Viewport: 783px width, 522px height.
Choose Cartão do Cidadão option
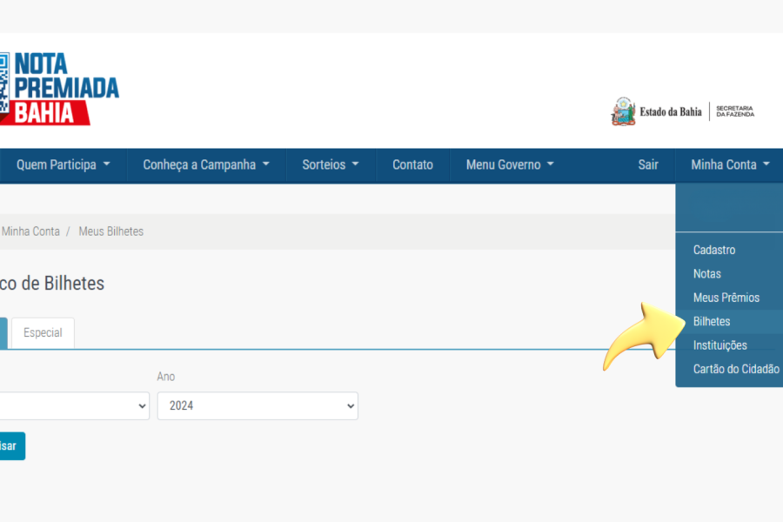[x=736, y=369]
